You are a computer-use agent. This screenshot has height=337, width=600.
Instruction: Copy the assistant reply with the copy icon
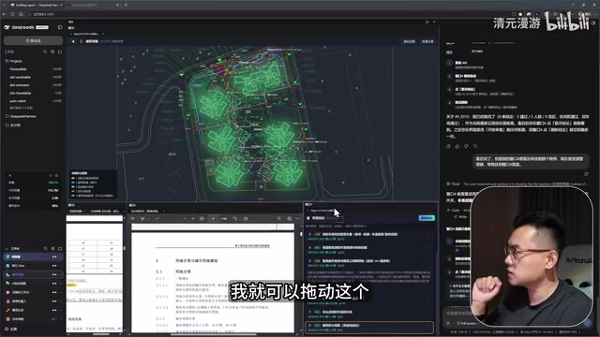coord(448,146)
